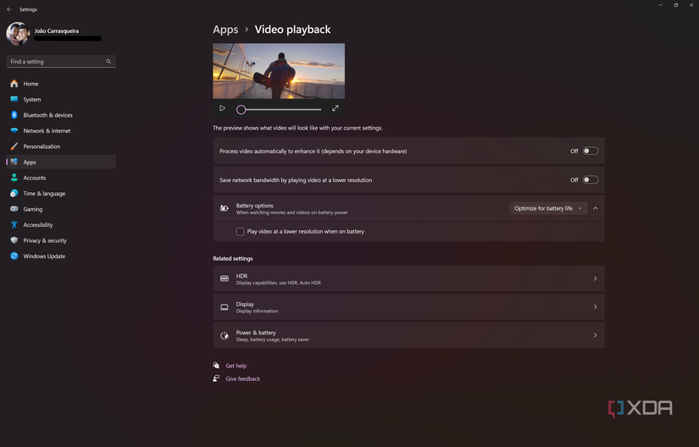Click the Display related setting title
This screenshot has width=699, height=447.
pyautogui.click(x=245, y=304)
